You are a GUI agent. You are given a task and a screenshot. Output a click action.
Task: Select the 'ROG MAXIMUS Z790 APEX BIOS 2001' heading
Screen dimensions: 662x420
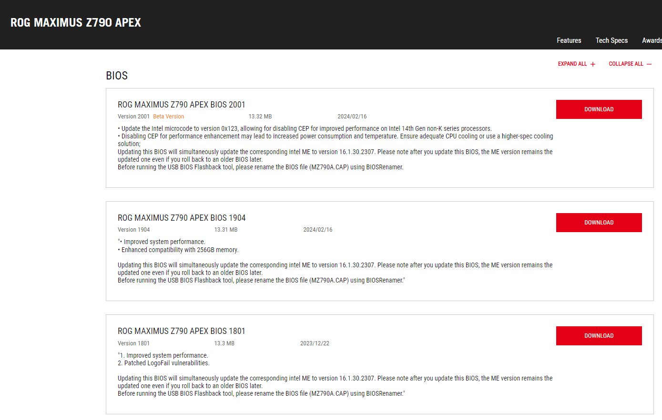[182, 105]
